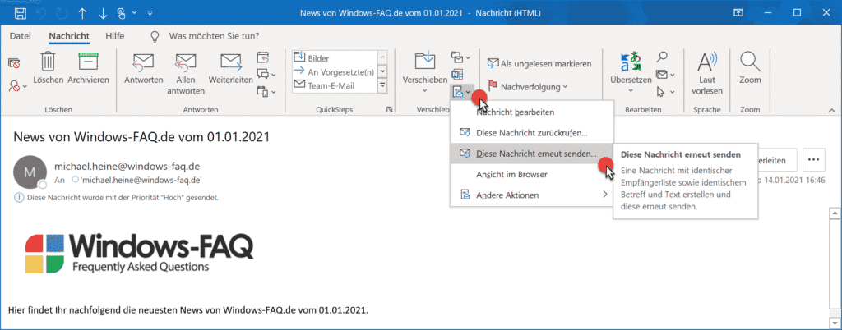Toggle the Actions dropdown button
Viewport: 842px width, 330px height.
pos(462,92)
